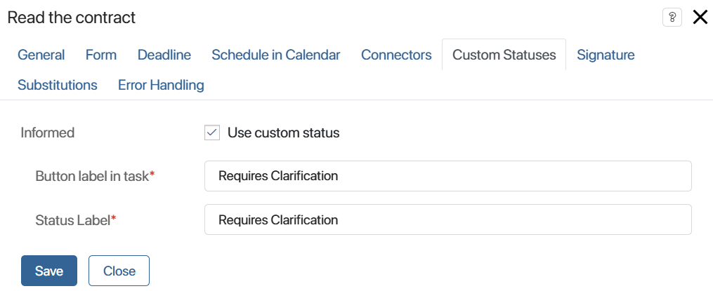Open the help question-mark icon
The height and width of the screenshot is (291, 713).
[x=672, y=18]
